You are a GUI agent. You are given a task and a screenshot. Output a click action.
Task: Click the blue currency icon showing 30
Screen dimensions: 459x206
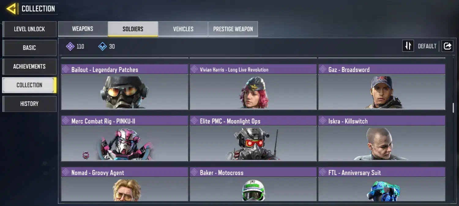[102, 46]
